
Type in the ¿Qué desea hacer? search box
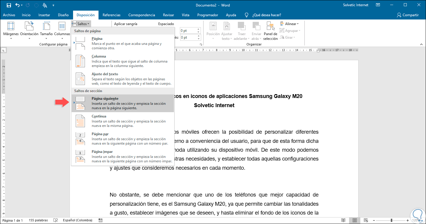click(x=267, y=15)
